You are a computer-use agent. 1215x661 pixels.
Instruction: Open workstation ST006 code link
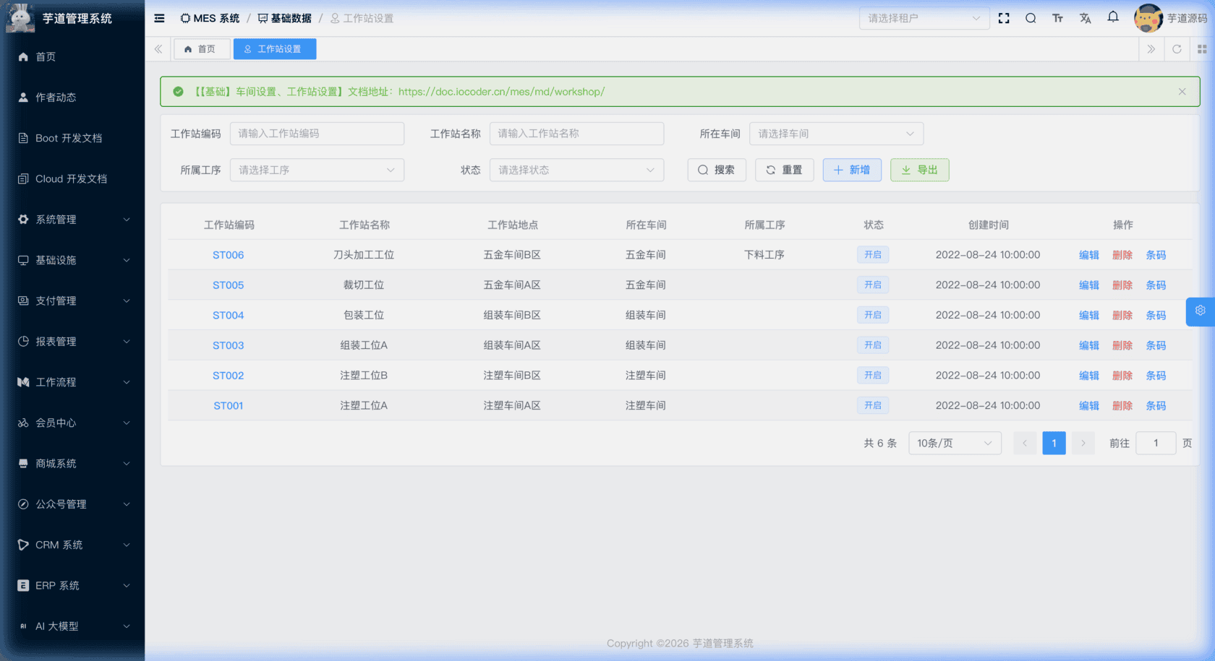click(x=228, y=255)
